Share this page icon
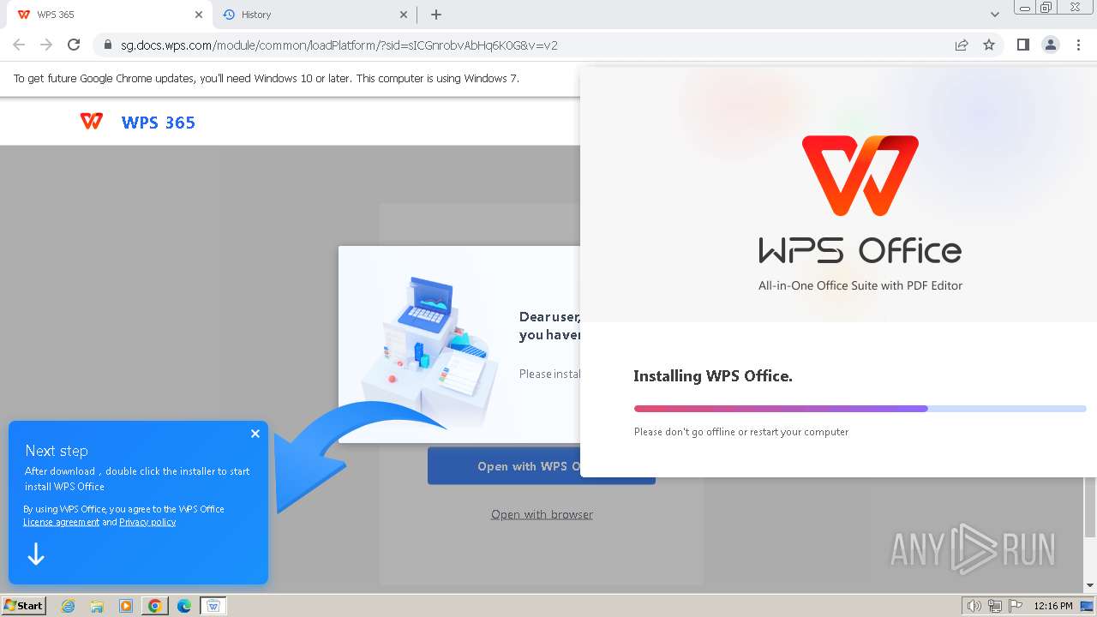Viewport: 1097px width, 617px height. click(962, 45)
